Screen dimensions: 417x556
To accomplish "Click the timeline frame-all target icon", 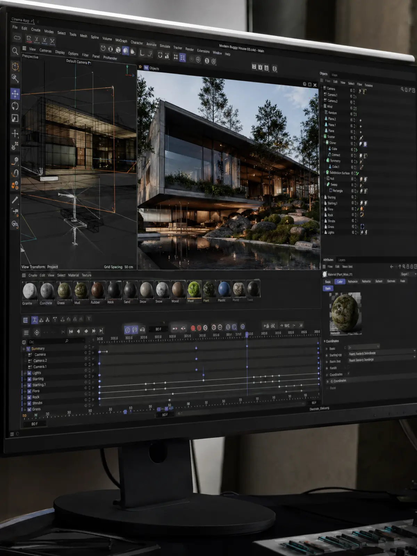I will tap(36, 333).
